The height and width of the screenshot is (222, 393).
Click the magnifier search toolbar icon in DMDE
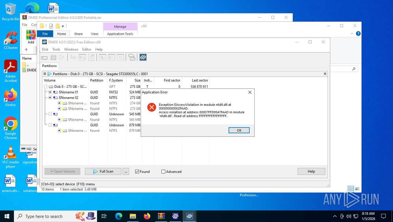(82, 58)
